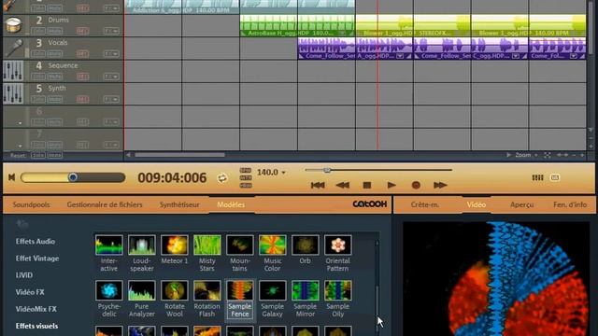This screenshot has width=598, height=336.
Task: Select the Oriental Pattern visual thumbnail
Action: [338, 245]
